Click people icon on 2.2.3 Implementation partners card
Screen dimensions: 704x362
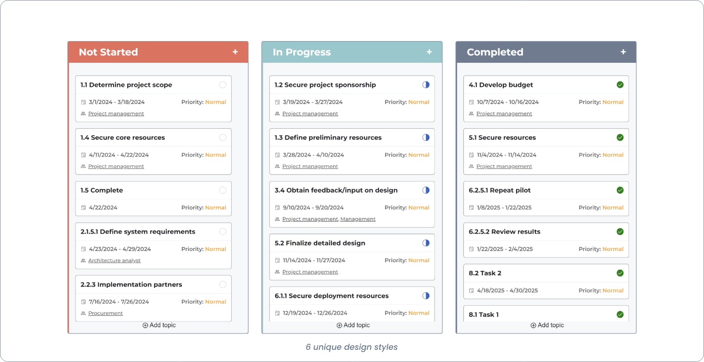tap(83, 313)
